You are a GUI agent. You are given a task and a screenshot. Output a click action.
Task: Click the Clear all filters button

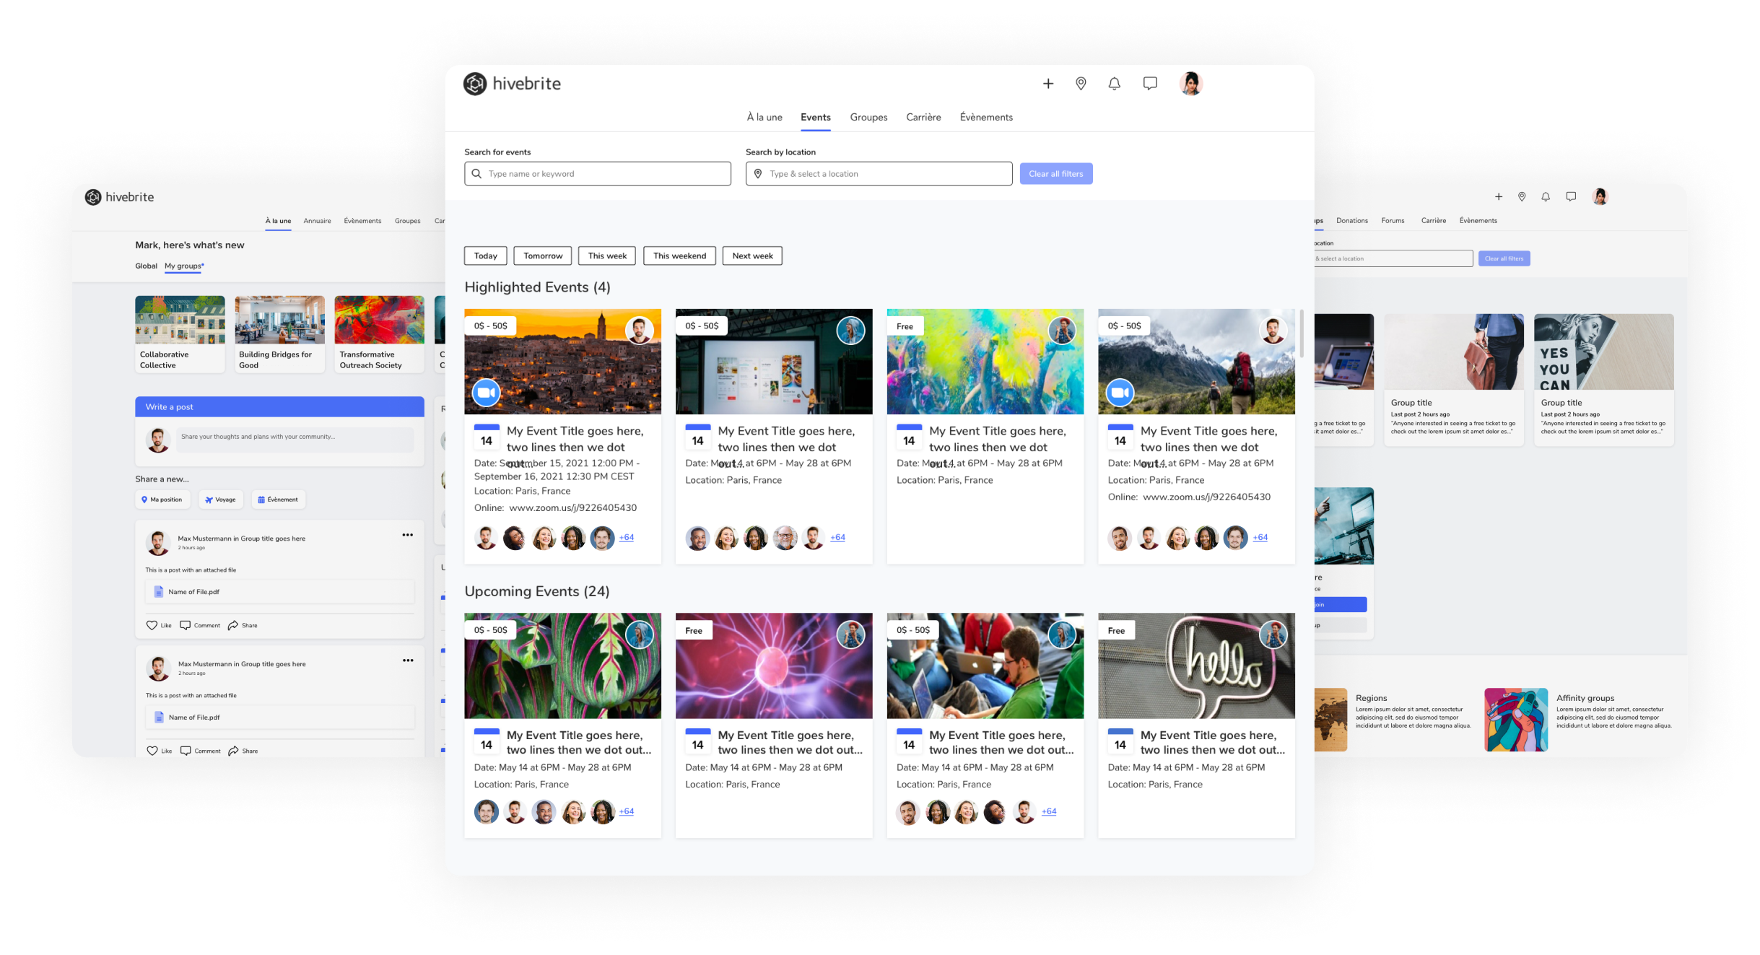[x=1055, y=174]
